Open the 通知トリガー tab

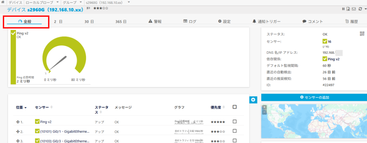266,22
